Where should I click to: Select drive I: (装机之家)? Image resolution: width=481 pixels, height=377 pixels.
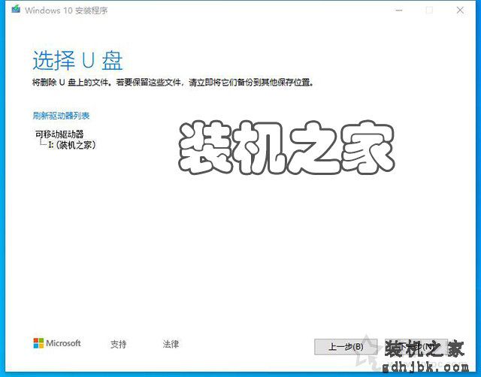click(72, 145)
